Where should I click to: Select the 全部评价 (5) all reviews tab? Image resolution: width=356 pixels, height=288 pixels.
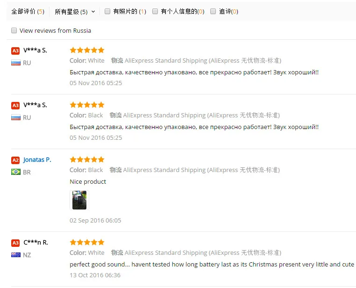coord(28,11)
